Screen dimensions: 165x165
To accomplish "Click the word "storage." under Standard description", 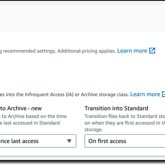I will point(94,130).
